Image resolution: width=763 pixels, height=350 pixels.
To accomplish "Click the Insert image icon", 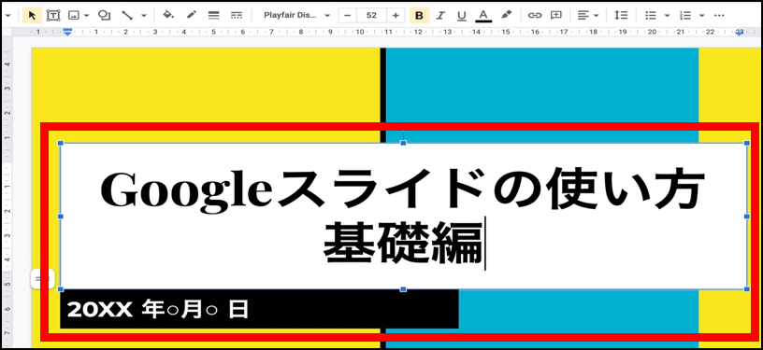I will (74, 15).
